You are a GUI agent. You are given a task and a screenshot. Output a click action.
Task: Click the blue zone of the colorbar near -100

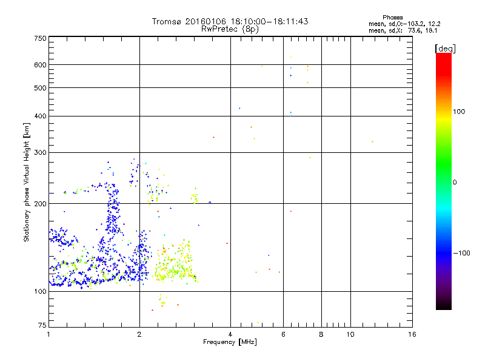(444, 253)
